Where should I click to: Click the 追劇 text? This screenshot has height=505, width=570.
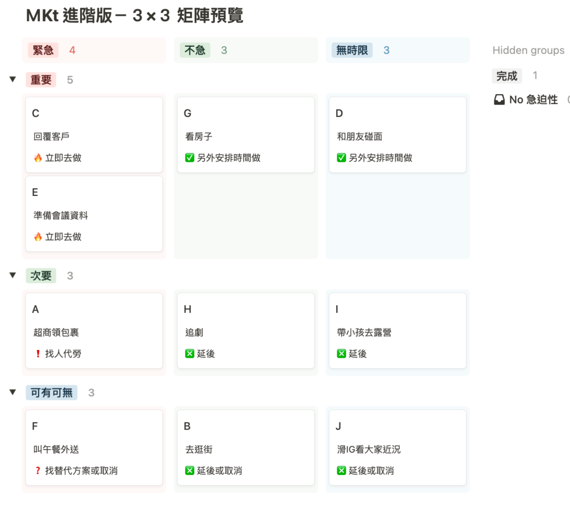coord(194,332)
